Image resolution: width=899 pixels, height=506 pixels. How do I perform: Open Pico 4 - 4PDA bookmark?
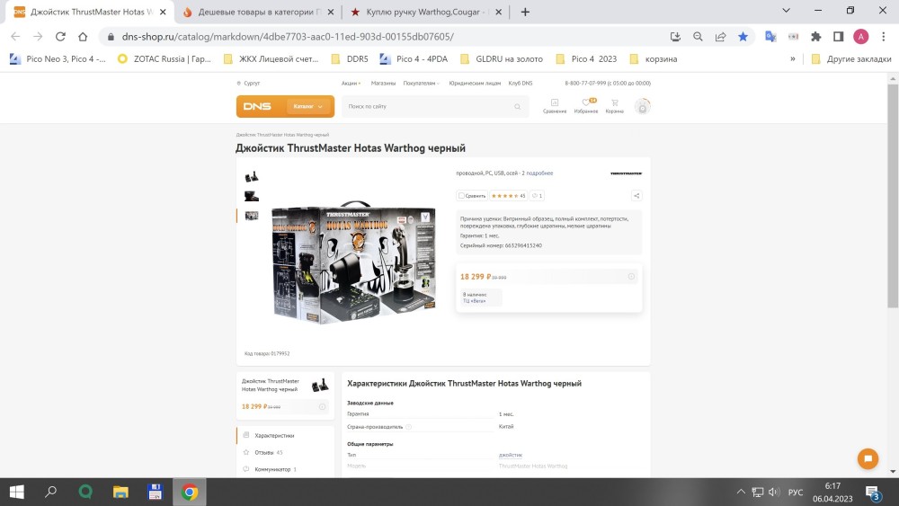click(414, 58)
